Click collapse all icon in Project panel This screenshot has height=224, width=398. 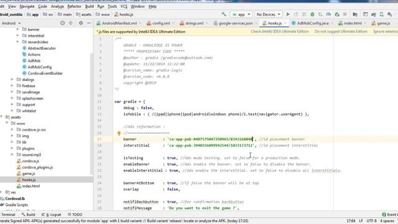[x=71, y=23]
